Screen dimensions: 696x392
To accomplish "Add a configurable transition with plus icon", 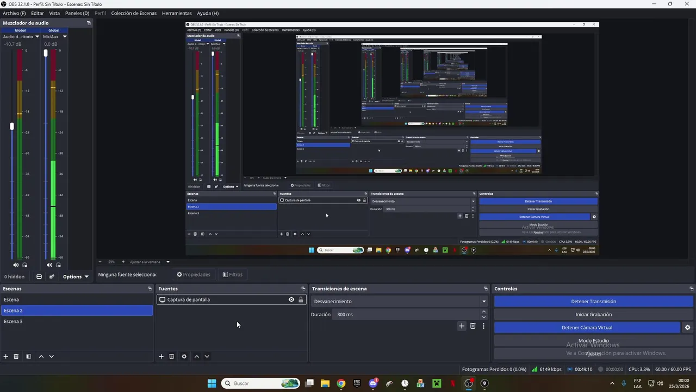I will point(462,326).
